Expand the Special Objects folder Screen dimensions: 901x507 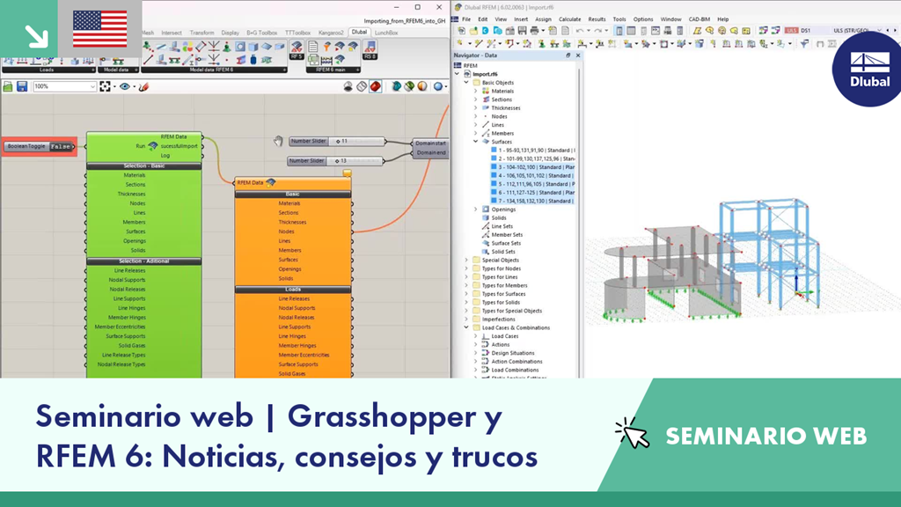pyautogui.click(x=466, y=260)
